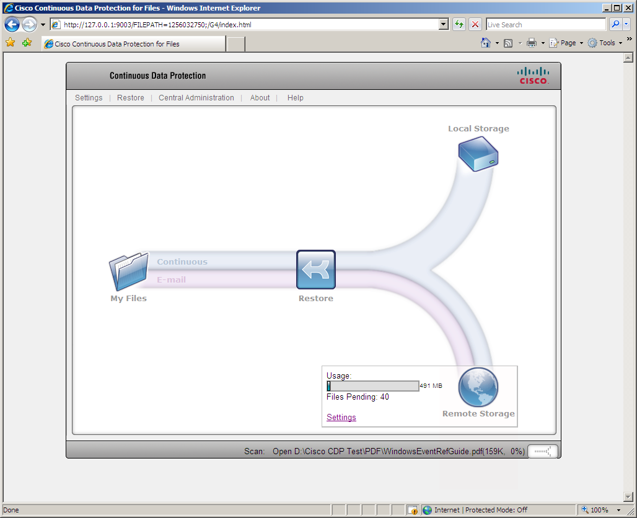
Task: Click the Live Search input box
Action: (546, 24)
